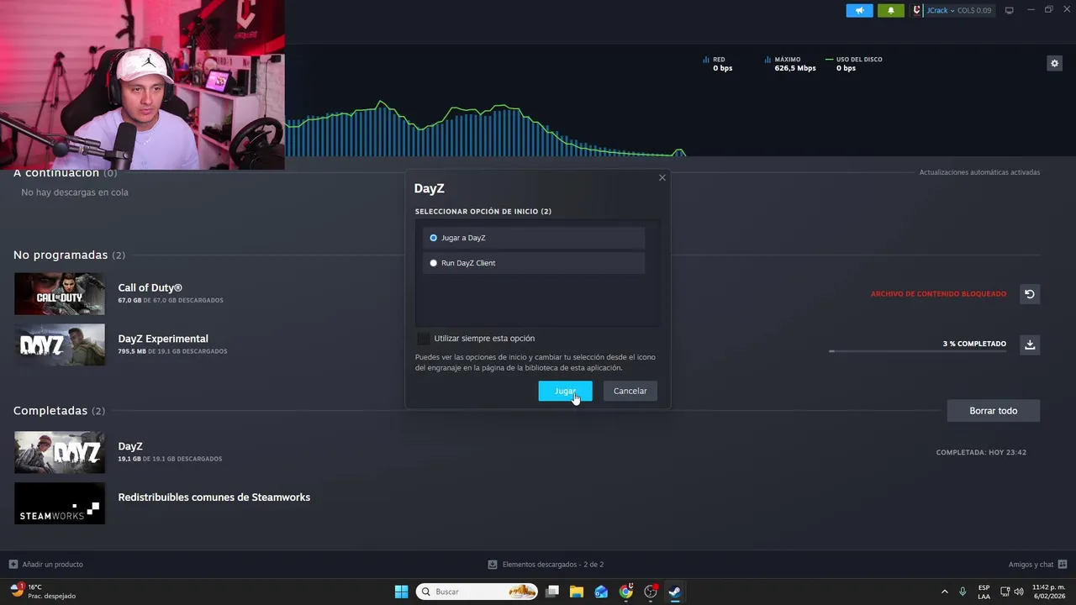1076x605 pixels.
Task: Open Amigos y chat panel
Action: click(x=1037, y=565)
